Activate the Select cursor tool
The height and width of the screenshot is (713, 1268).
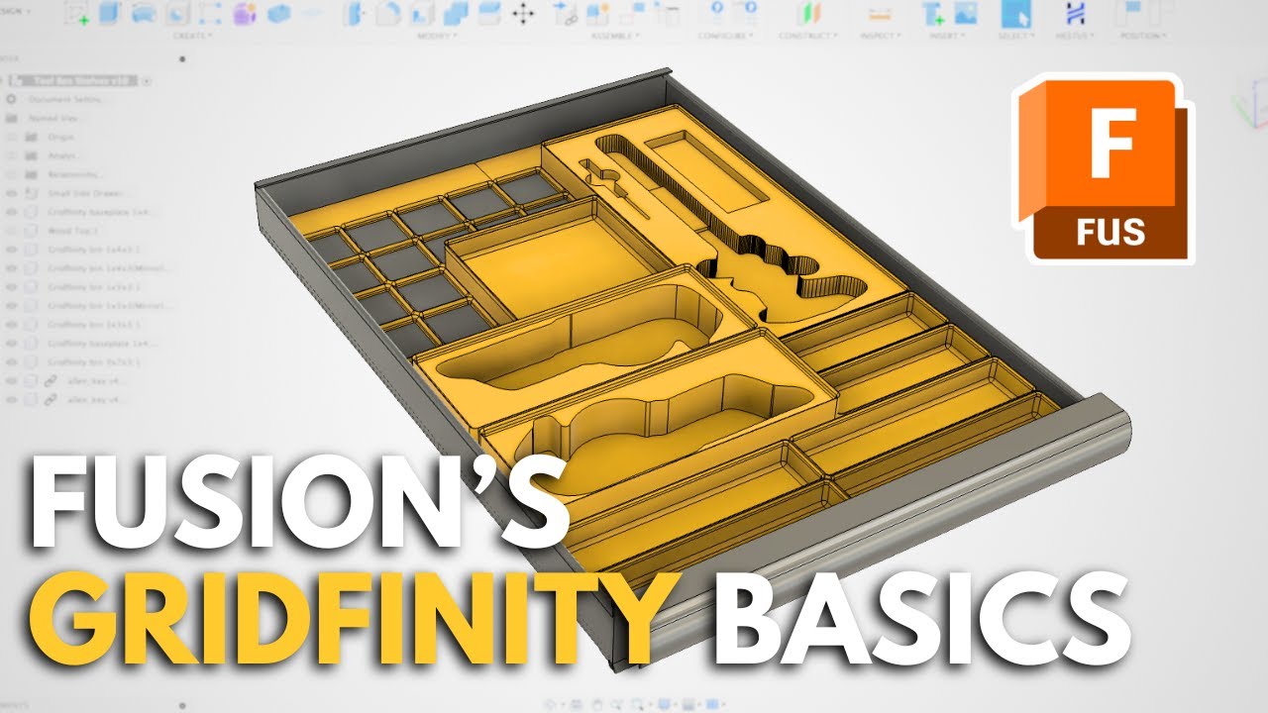pyautogui.click(x=1015, y=13)
